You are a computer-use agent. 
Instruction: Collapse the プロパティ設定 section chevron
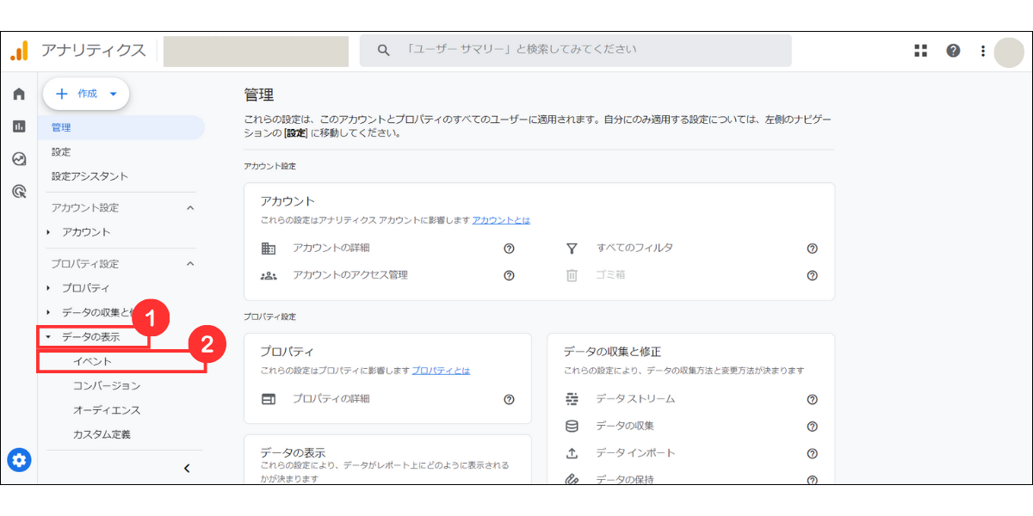[190, 264]
